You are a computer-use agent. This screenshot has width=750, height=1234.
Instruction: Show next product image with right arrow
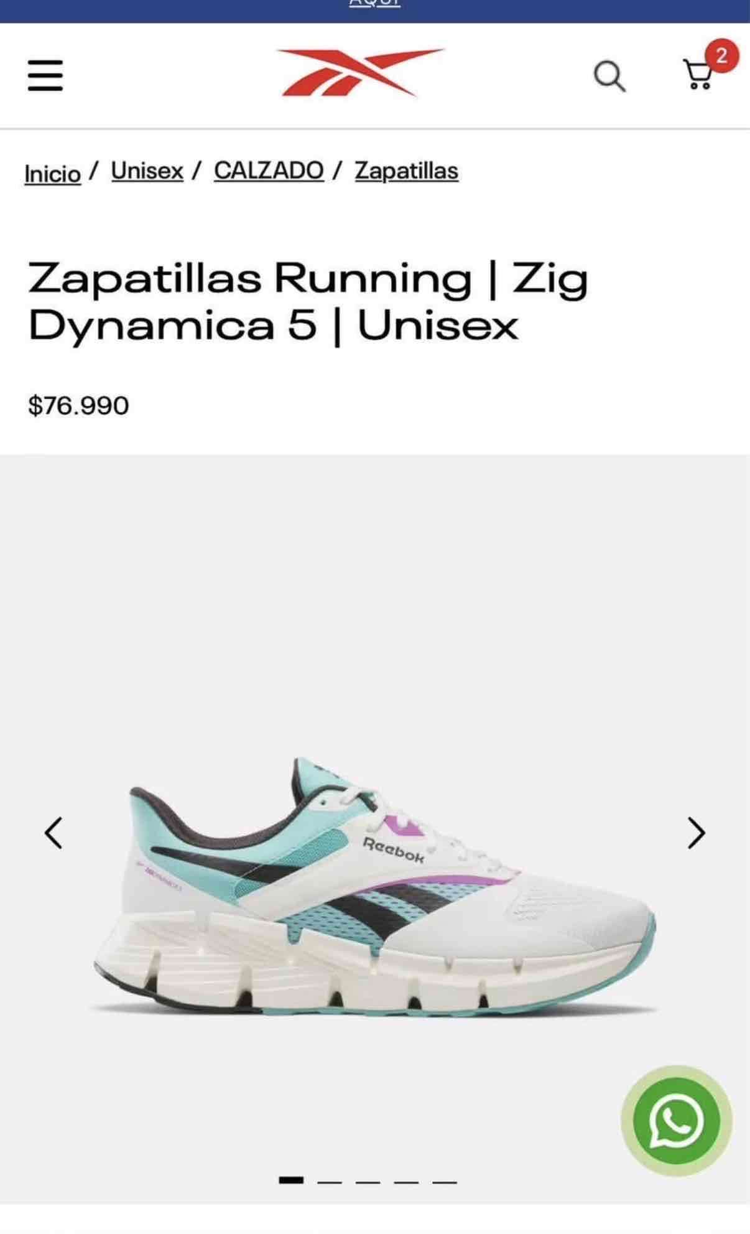click(696, 833)
